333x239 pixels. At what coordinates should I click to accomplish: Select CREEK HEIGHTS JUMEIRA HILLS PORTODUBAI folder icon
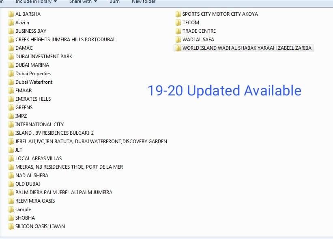coord(11,40)
